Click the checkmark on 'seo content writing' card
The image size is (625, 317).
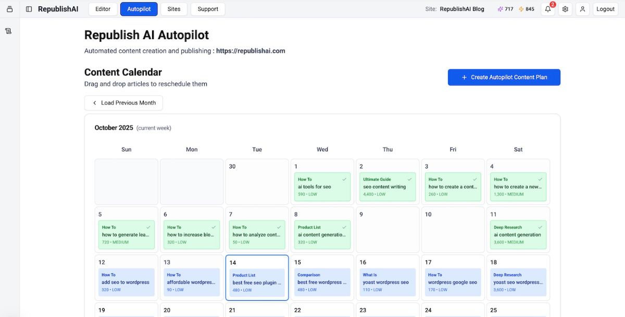[x=409, y=179]
